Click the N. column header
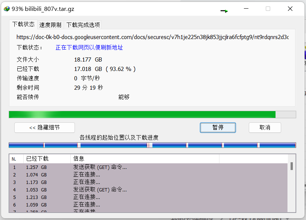 [16, 159]
